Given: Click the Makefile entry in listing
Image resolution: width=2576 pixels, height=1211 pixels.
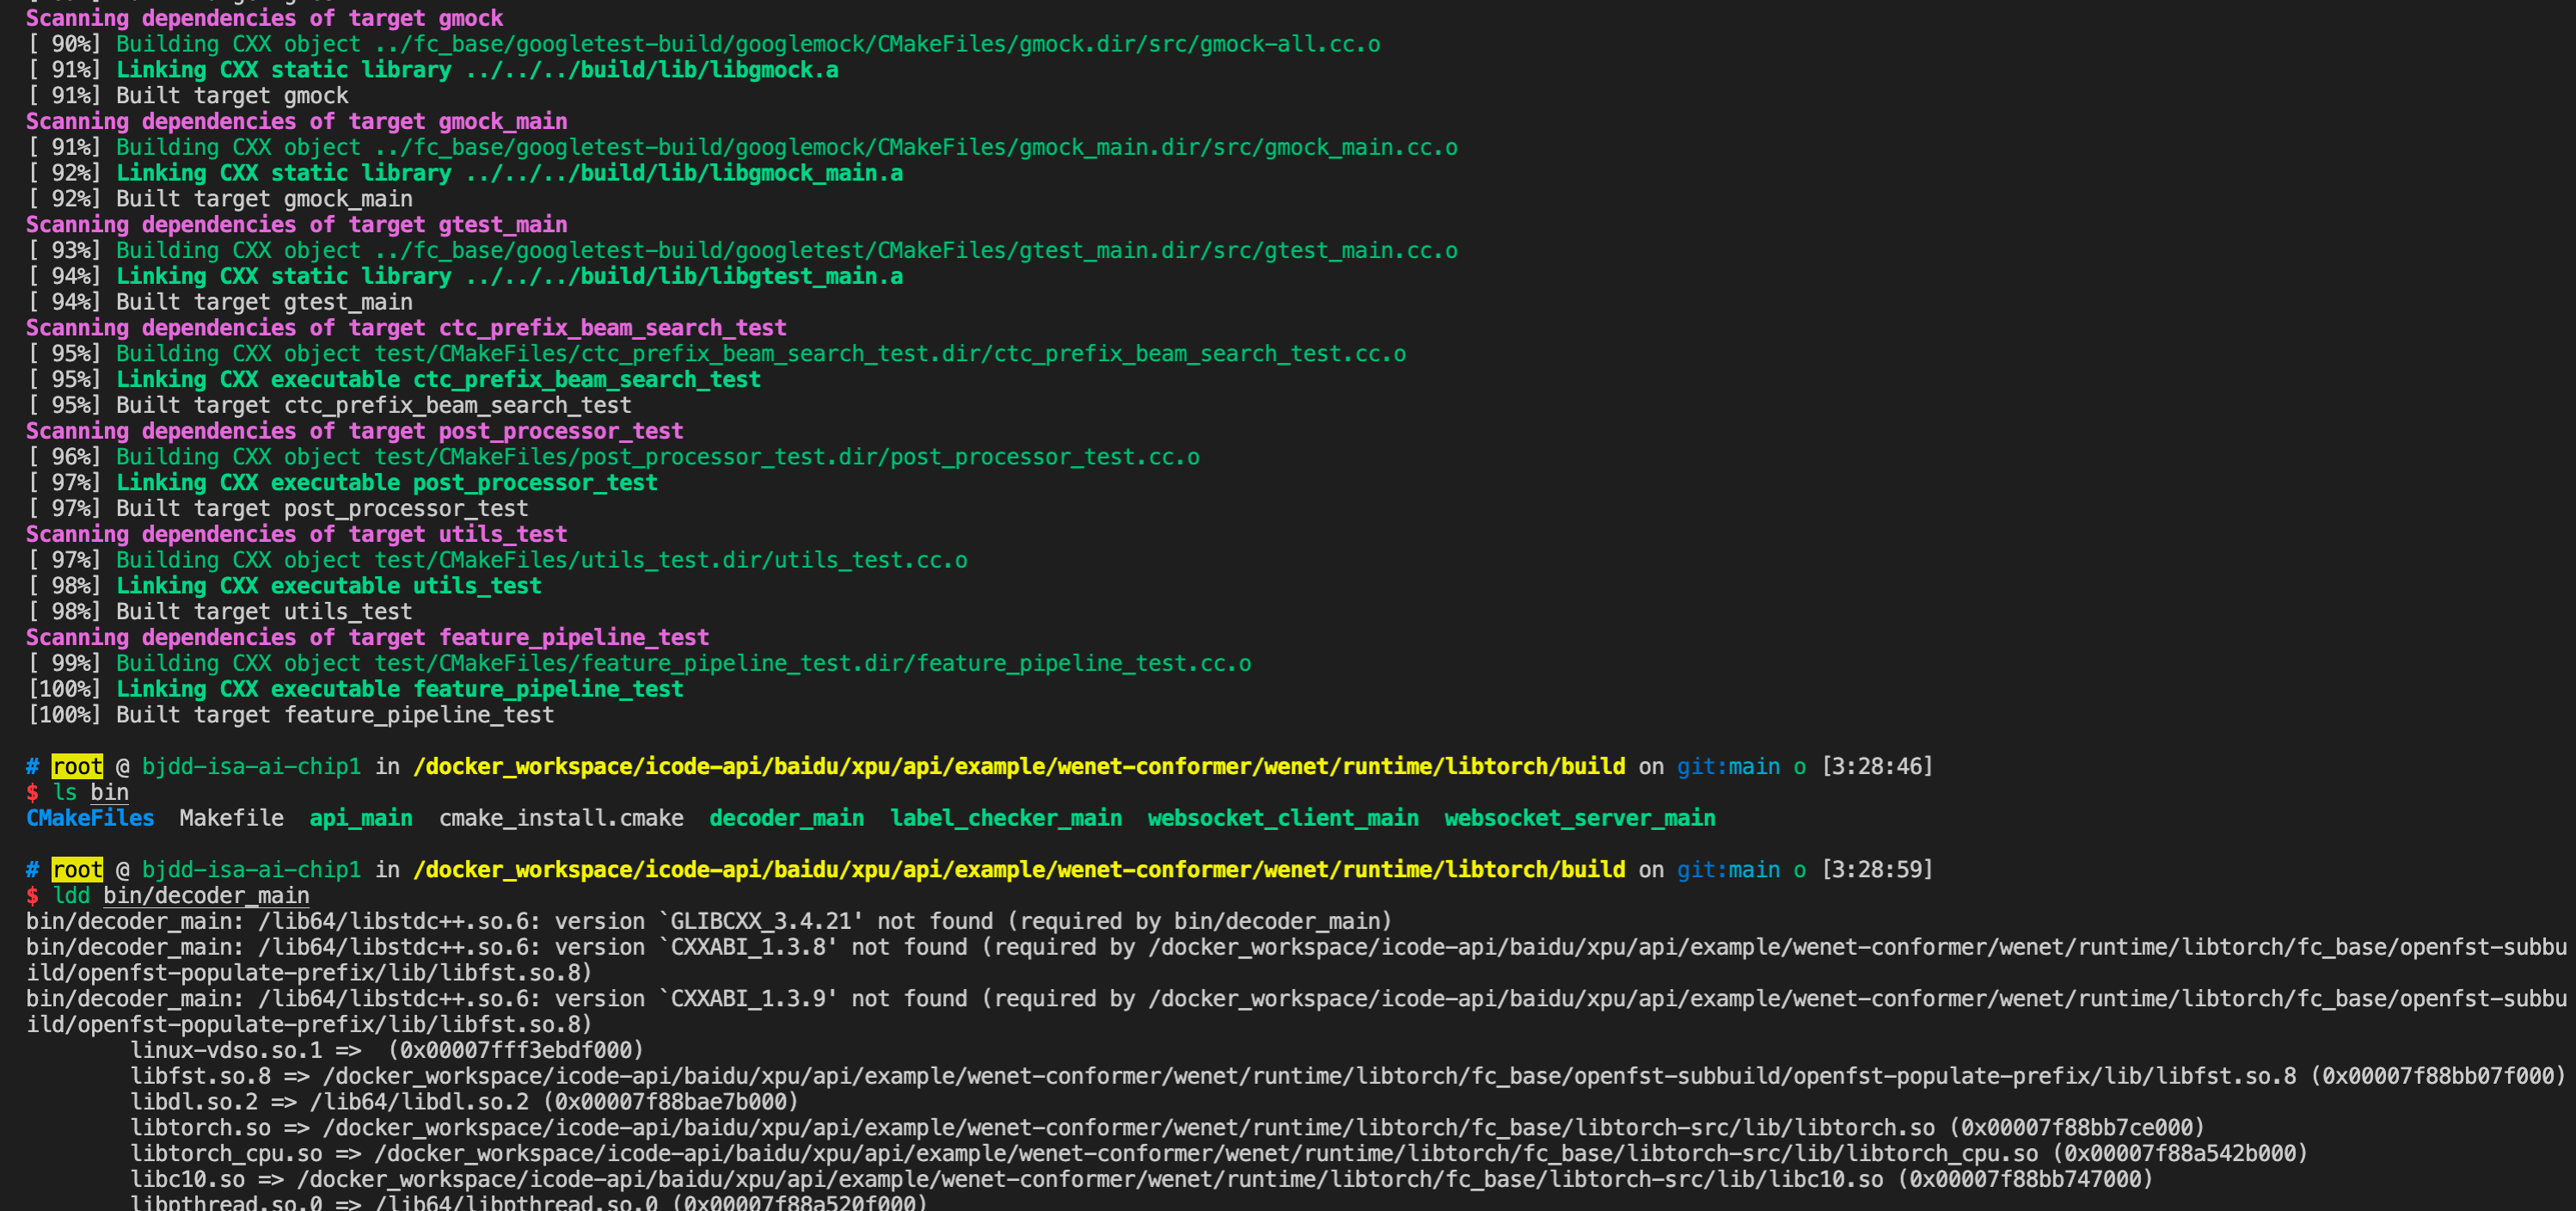Looking at the screenshot, I should pos(231,818).
